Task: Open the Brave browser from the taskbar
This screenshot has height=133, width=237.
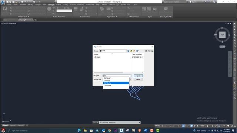Action: 140,130
